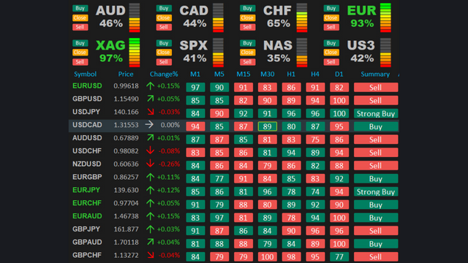Click the Close button for XAG
The height and width of the screenshot is (263, 468).
80,53
